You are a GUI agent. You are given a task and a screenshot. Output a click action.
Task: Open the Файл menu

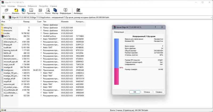3,6
